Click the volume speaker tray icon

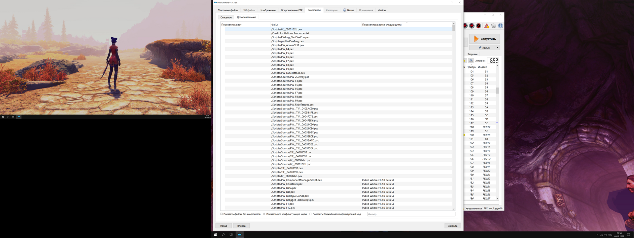tap(605, 235)
